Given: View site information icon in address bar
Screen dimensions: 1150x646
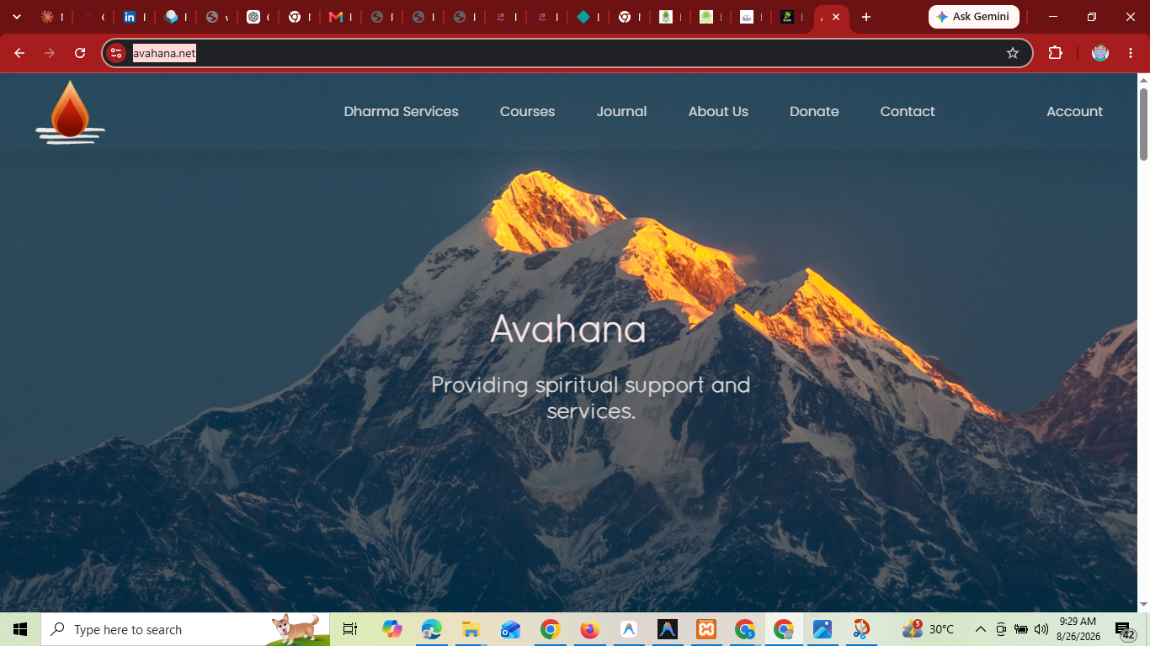Looking at the screenshot, I should 116,53.
